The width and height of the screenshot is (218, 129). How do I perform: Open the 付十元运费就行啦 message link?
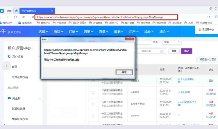(186, 81)
